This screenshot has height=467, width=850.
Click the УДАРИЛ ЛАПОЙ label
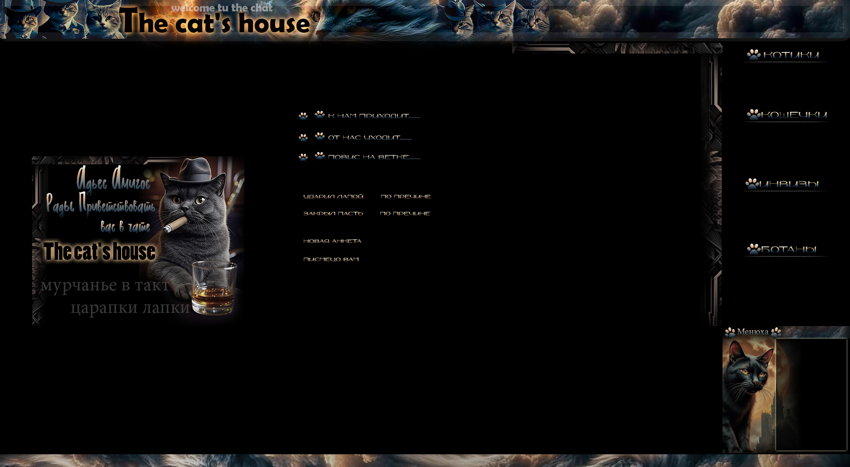(333, 197)
